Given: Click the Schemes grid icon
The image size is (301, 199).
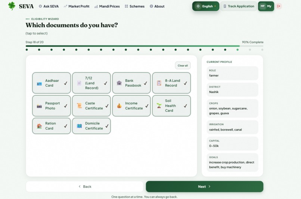Looking at the screenshot, I should click(126, 6).
